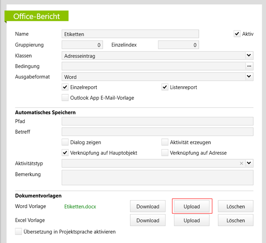
Task: Expand the Ausgabeformat dropdown
Action: [x=249, y=76]
